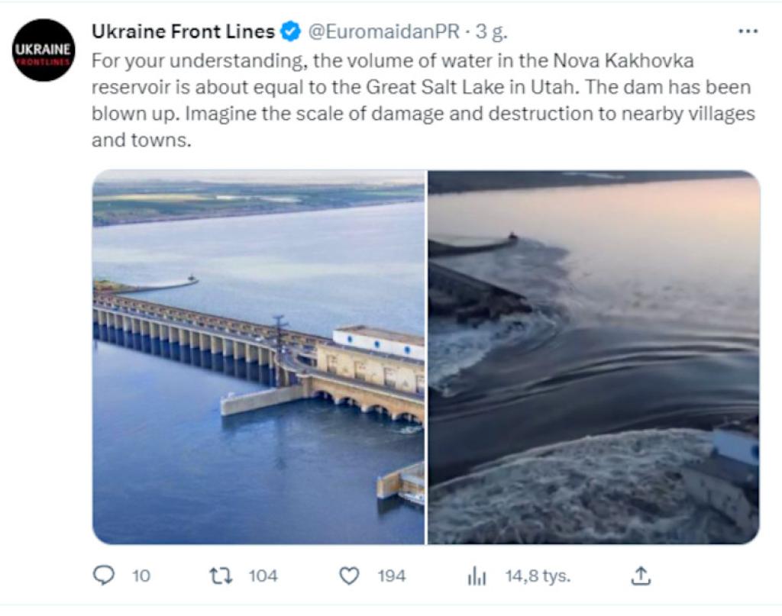Screen dimensions: 782x616
Task: Open the Ukraine Frontlines profile avatar
Action: click(x=45, y=50)
